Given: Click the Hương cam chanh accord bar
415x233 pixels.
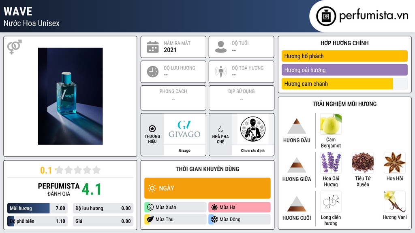Looking at the screenshot, I should (x=344, y=84).
